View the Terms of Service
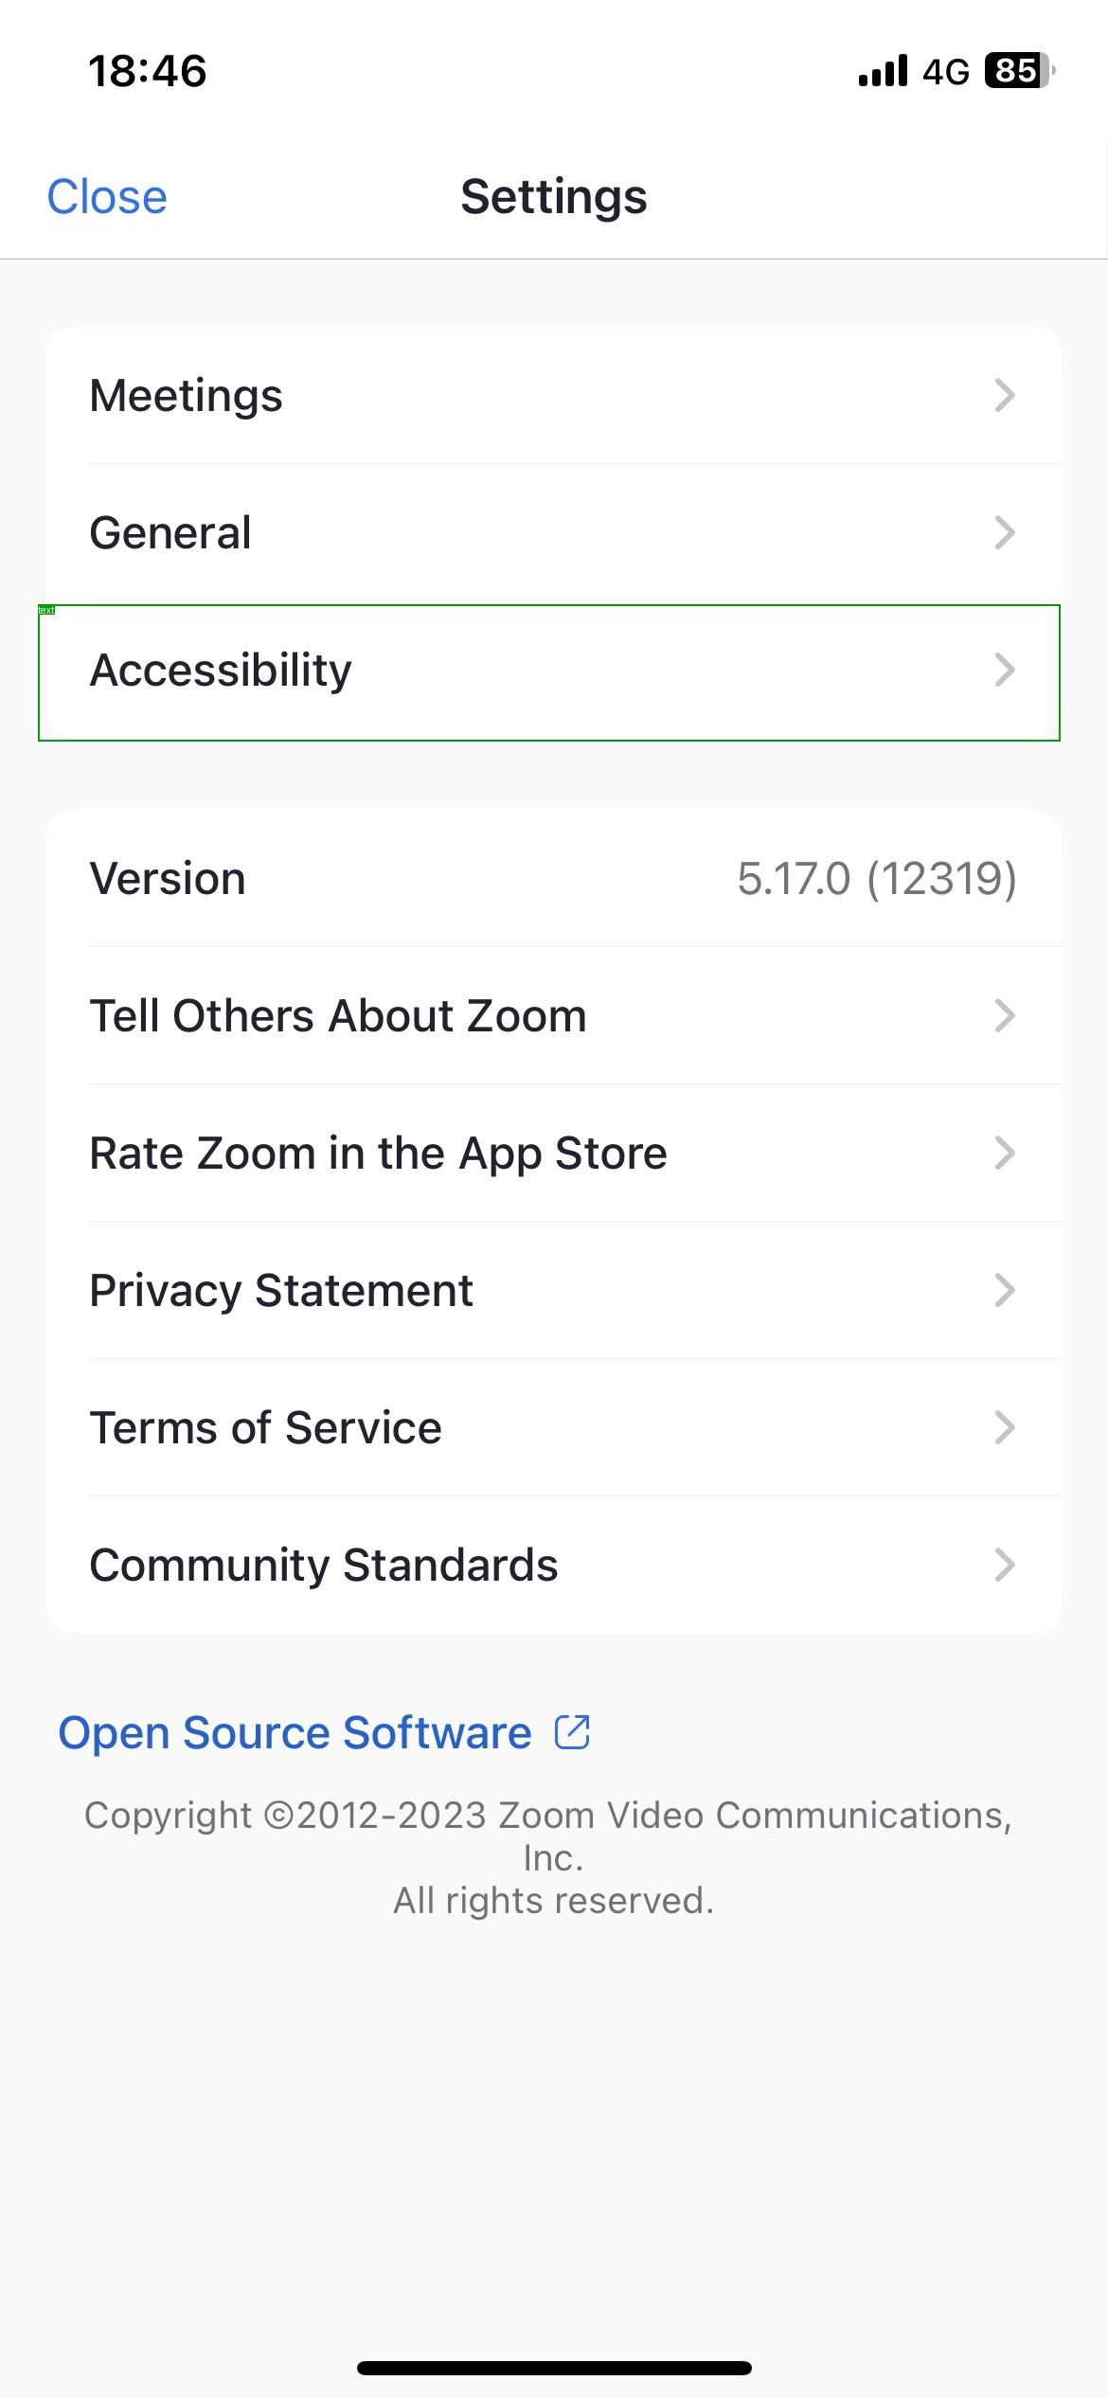 point(554,1427)
